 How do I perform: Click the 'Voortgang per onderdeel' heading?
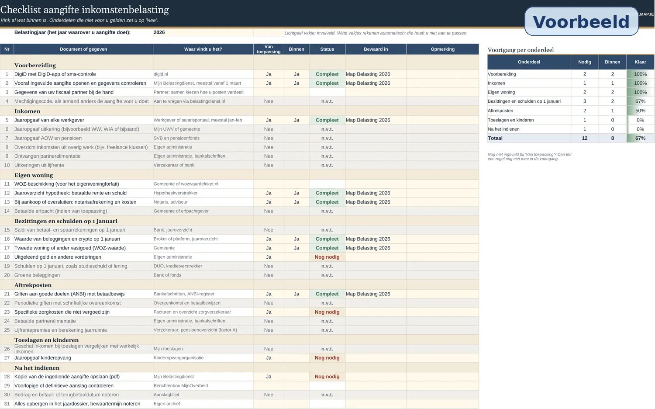pyautogui.click(x=521, y=50)
